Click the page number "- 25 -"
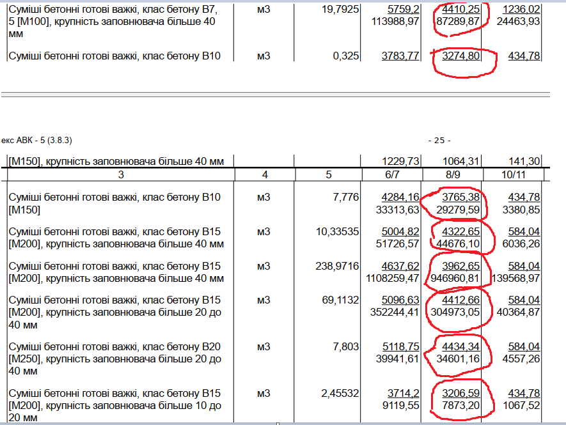Viewport: 566px width, 425px height. click(438, 141)
